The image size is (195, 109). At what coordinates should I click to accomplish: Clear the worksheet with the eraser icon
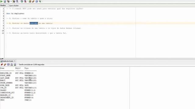[x=33, y=1]
